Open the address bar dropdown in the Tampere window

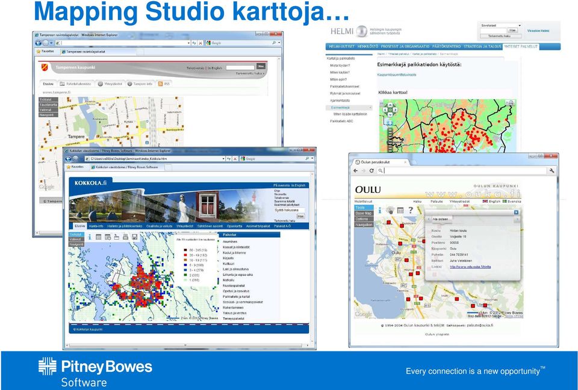coord(188,43)
